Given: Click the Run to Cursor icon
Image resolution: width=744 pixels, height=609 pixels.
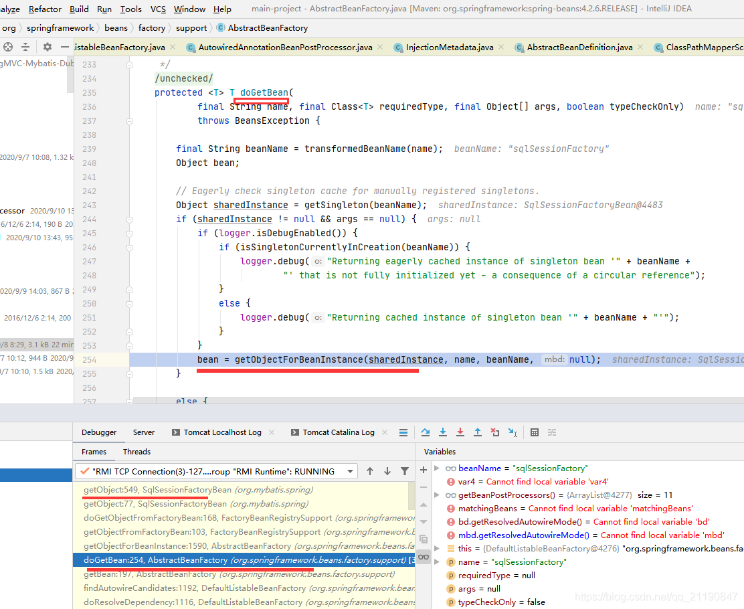Looking at the screenshot, I should pos(513,432).
